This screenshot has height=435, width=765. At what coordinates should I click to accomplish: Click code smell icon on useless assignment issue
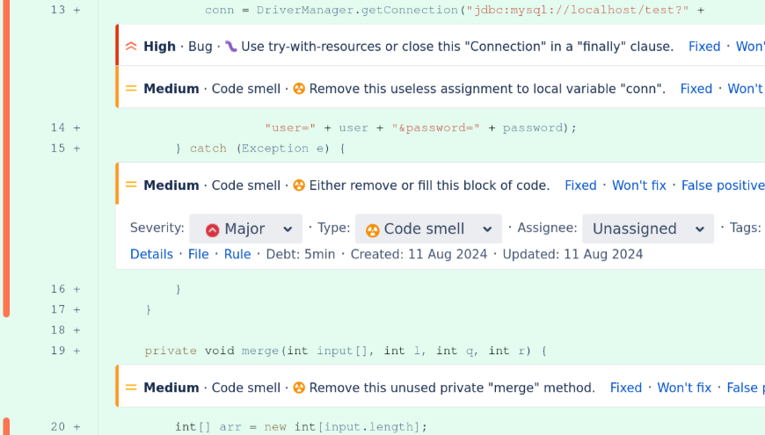click(x=299, y=89)
